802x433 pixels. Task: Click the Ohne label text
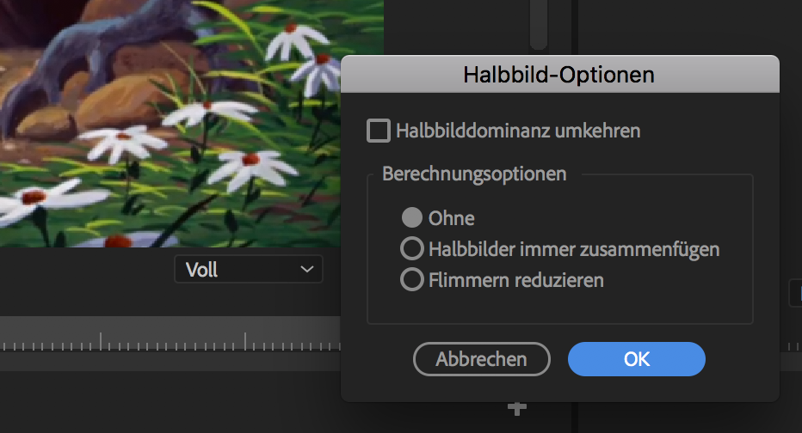(x=452, y=218)
